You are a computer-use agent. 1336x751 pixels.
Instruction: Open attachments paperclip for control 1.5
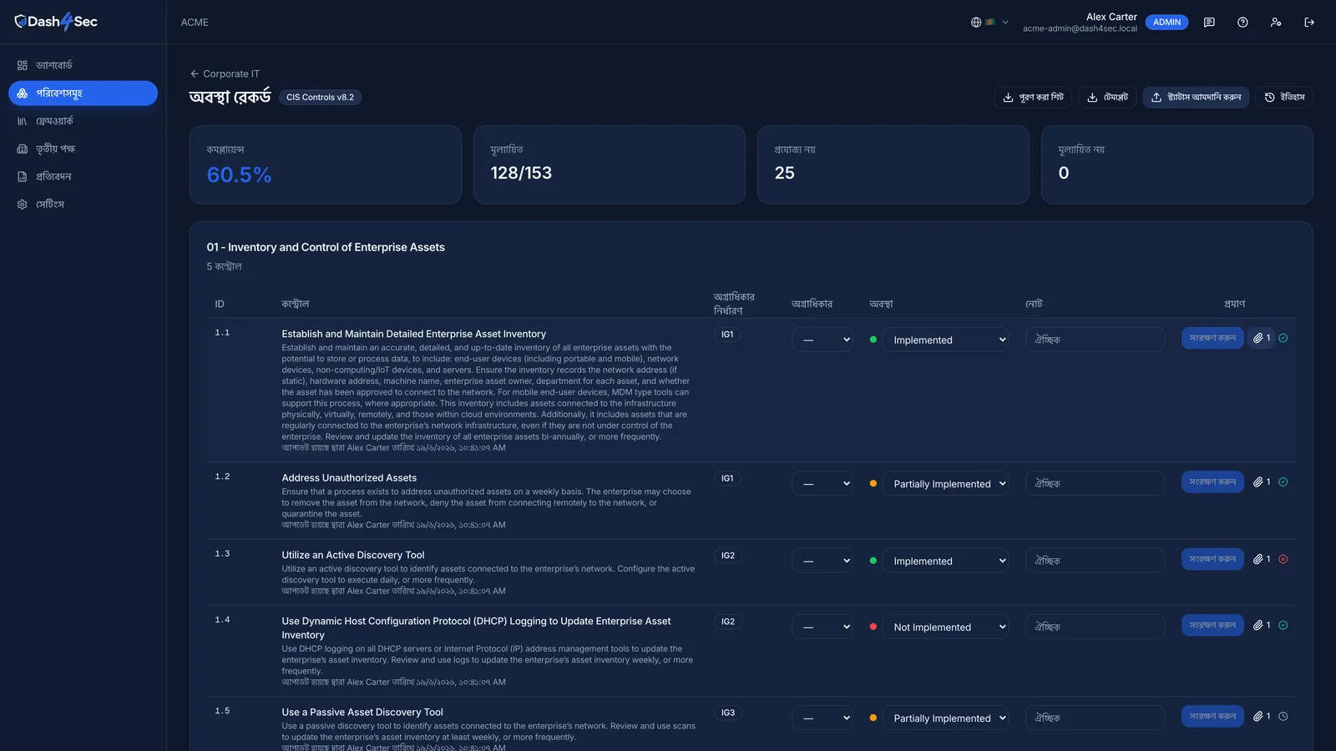click(x=1262, y=716)
